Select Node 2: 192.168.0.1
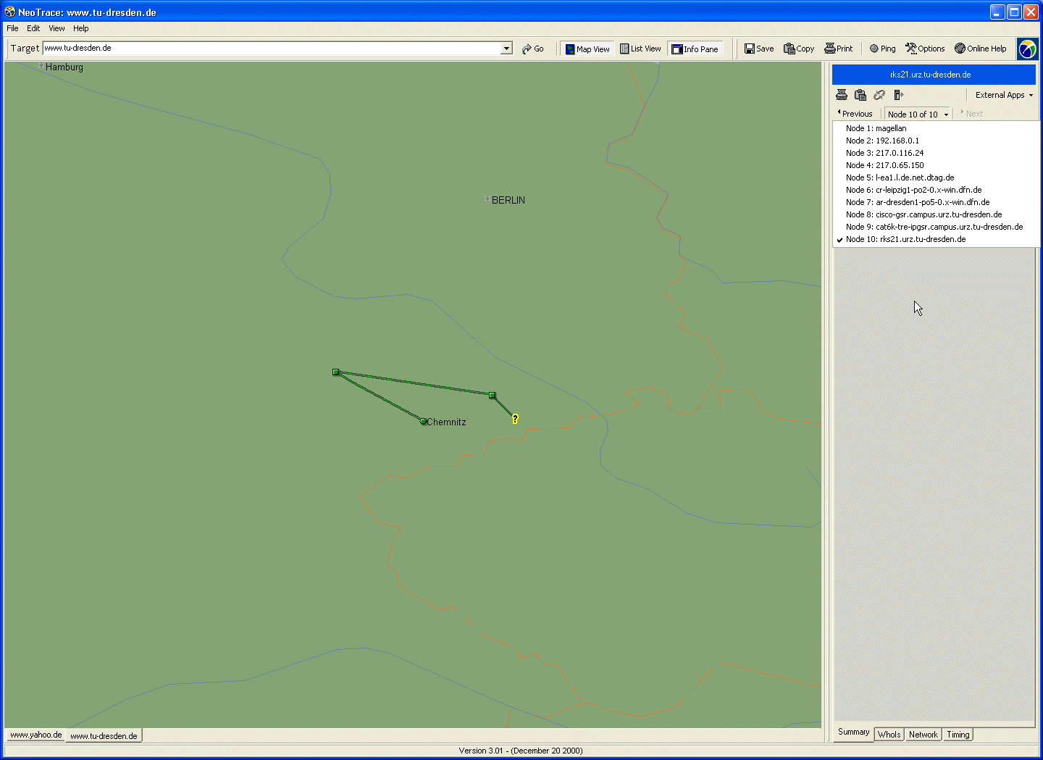 point(936,141)
